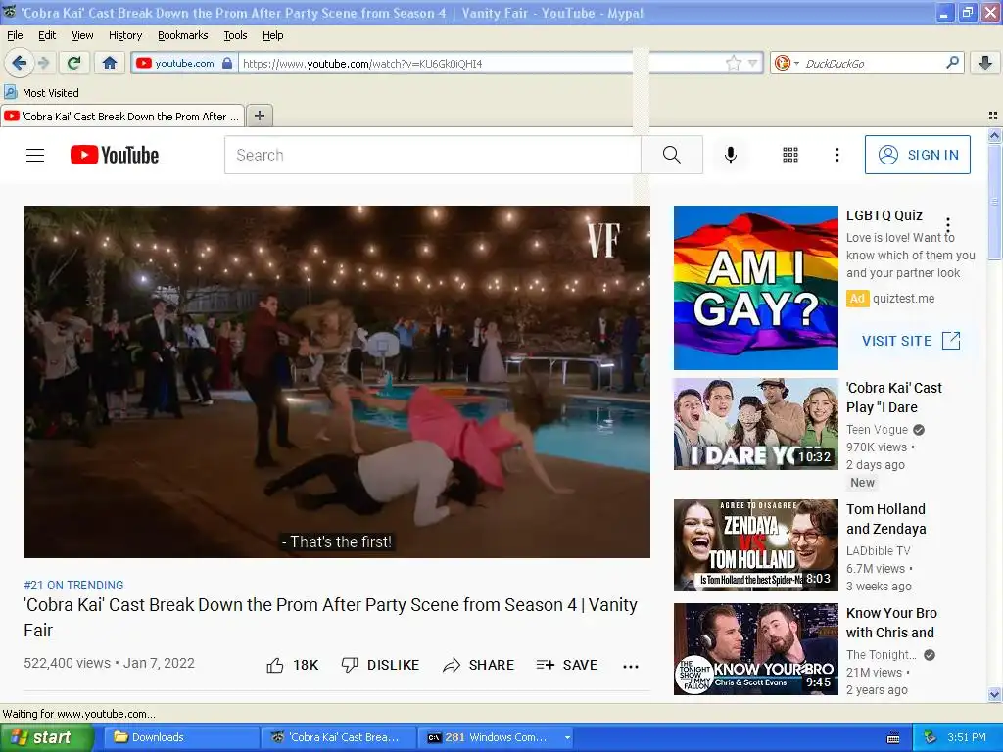1003x752 pixels.
Task: Open the YouTube hamburger guide menu
Action: (35, 155)
